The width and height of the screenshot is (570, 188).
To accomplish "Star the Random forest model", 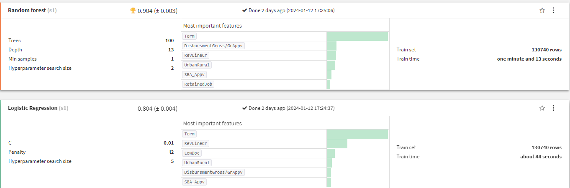I will tap(542, 10).
